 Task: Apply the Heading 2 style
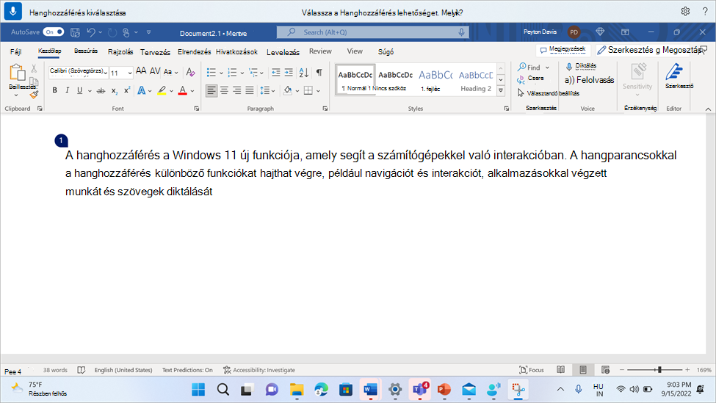click(x=476, y=80)
